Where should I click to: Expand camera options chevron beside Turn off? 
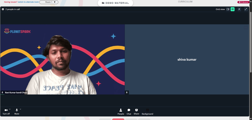coord(10,109)
